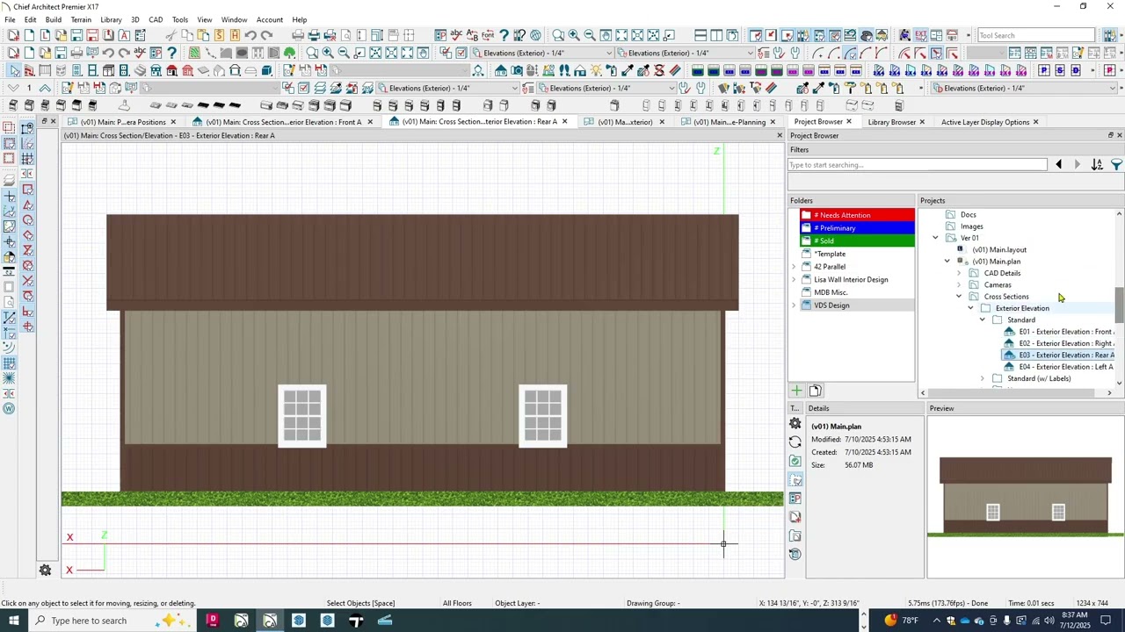Expand the Cameras node

(959, 284)
